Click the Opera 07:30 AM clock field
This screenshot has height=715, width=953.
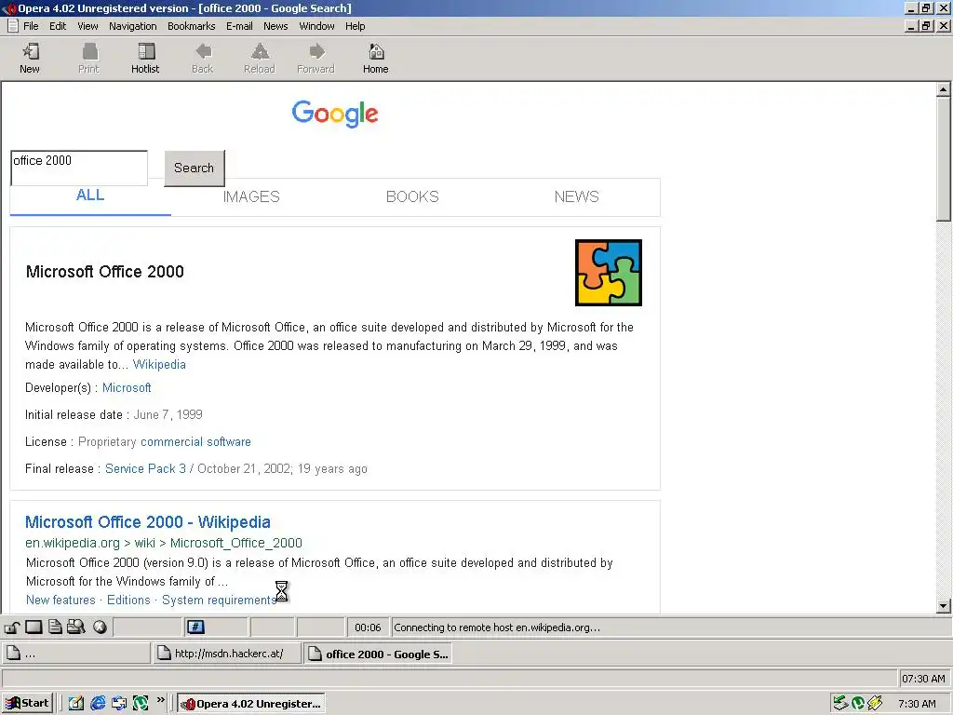[923, 679]
